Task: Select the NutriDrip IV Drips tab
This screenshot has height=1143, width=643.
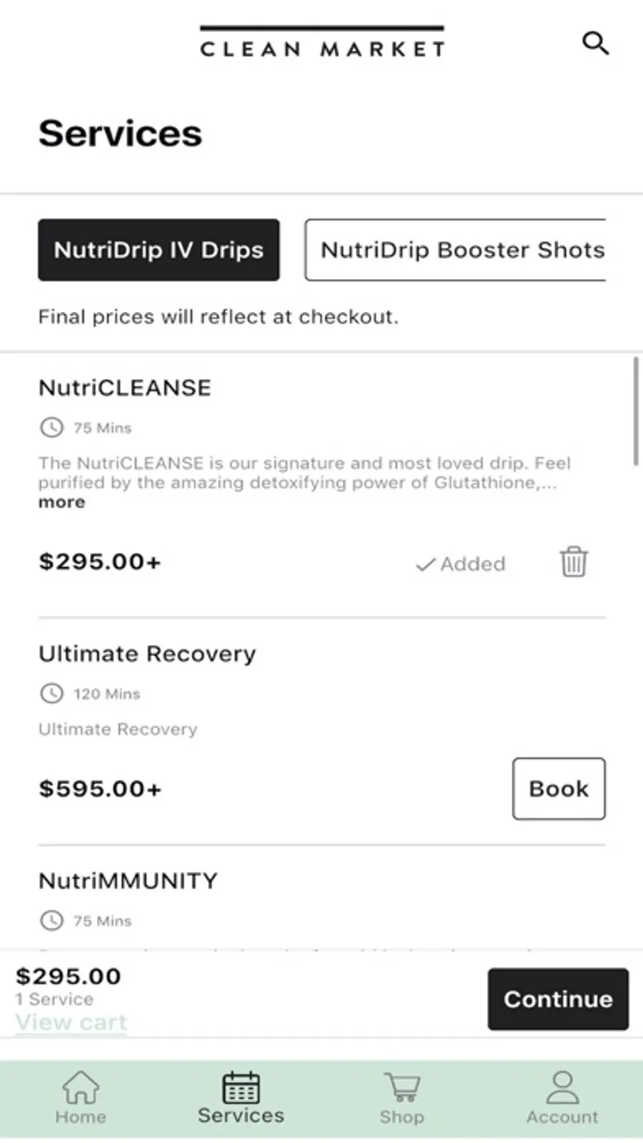Action: click(x=159, y=250)
